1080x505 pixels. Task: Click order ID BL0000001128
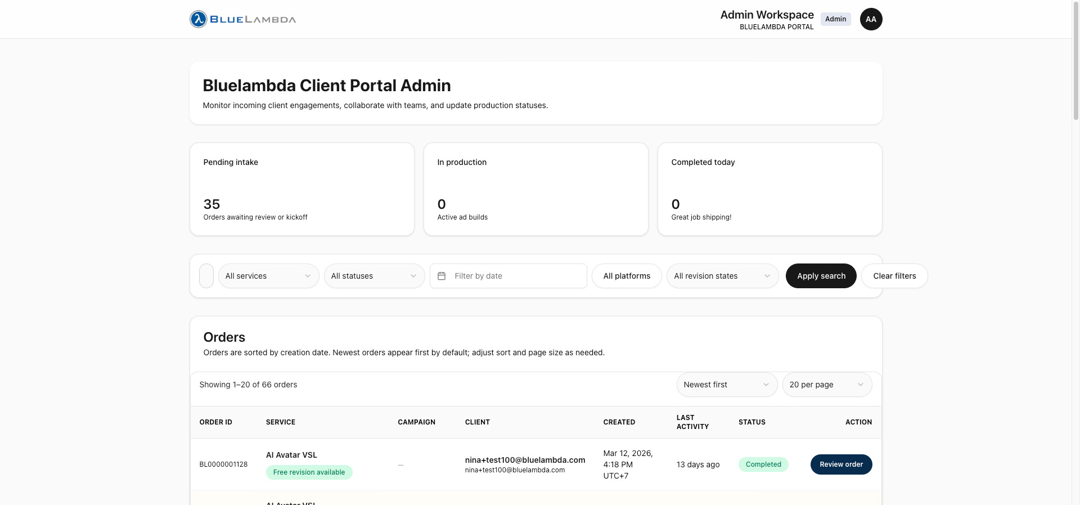click(x=223, y=464)
